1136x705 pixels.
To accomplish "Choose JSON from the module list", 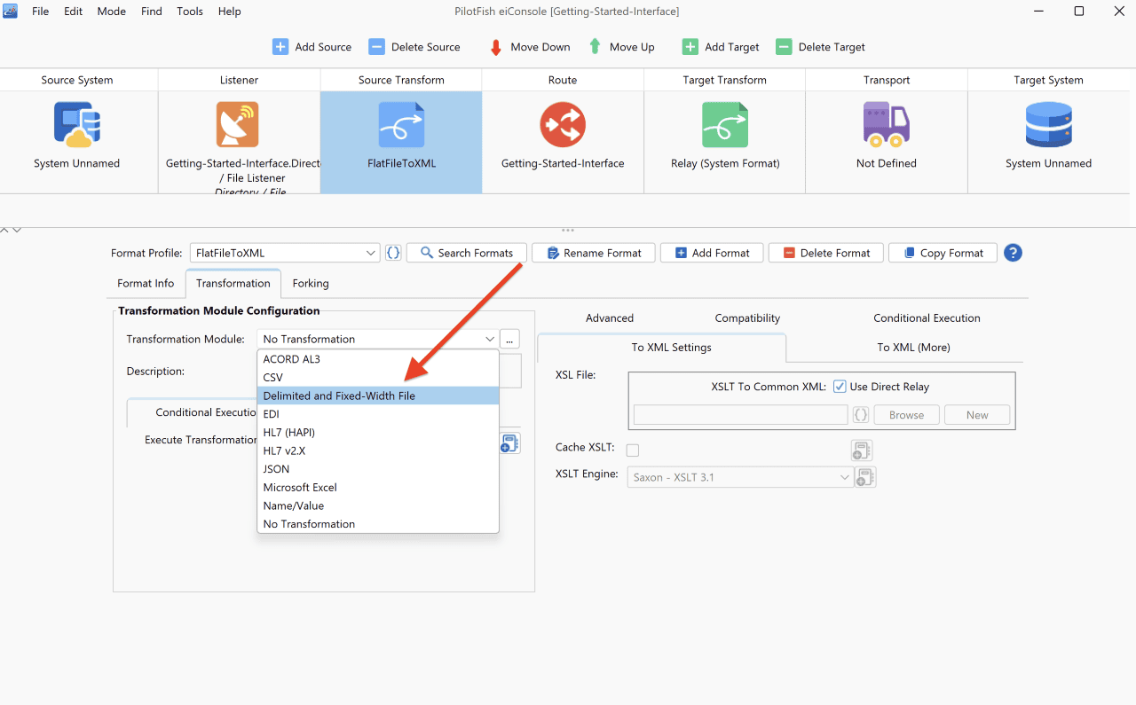I will (x=378, y=469).
